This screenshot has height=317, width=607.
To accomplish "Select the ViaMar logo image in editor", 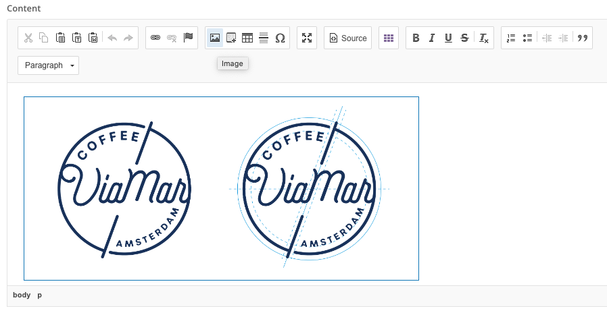I will coord(222,188).
